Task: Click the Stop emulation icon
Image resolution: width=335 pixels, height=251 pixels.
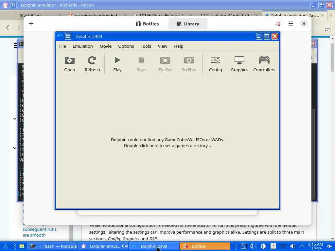Action: [141, 64]
